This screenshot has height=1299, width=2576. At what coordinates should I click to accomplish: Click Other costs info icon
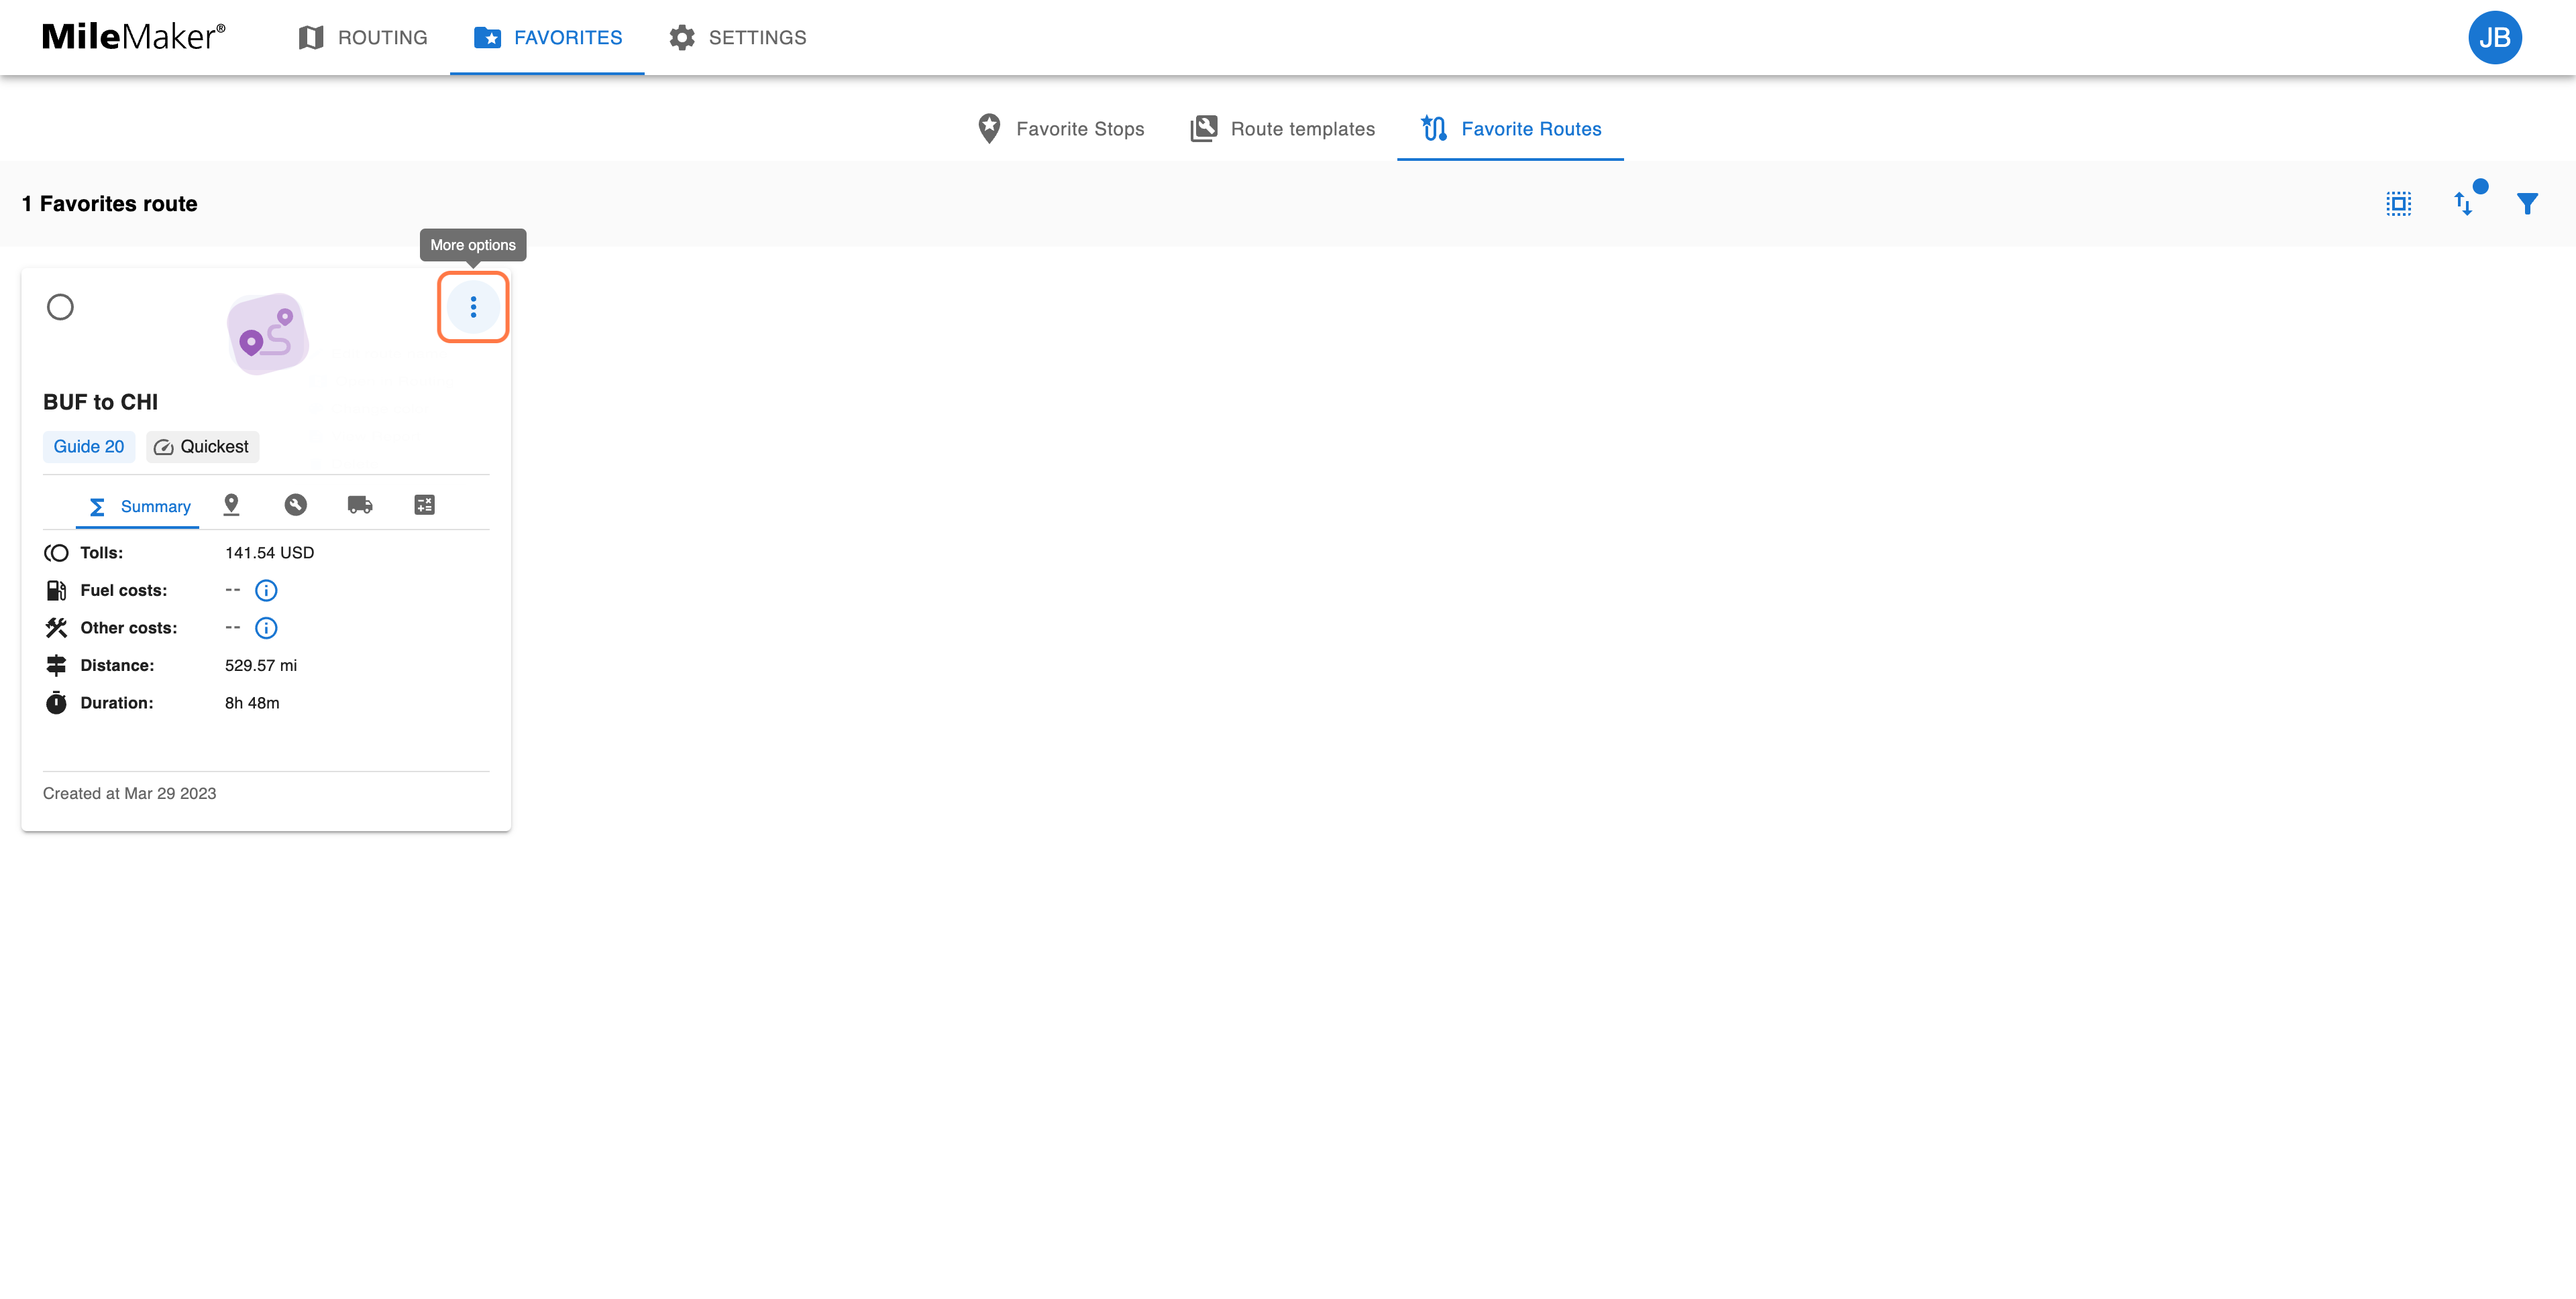coord(266,627)
